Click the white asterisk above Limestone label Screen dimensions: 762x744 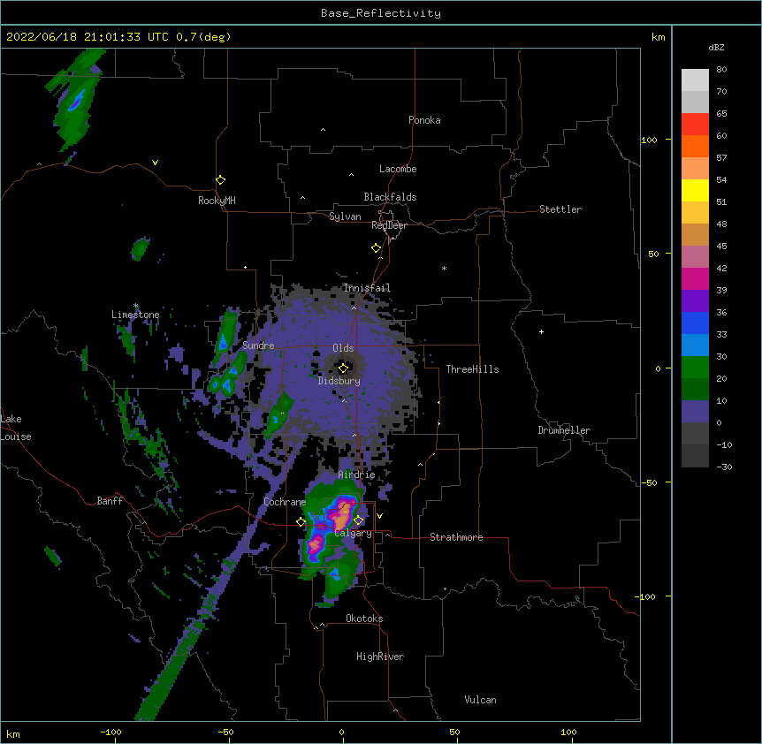[136, 306]
